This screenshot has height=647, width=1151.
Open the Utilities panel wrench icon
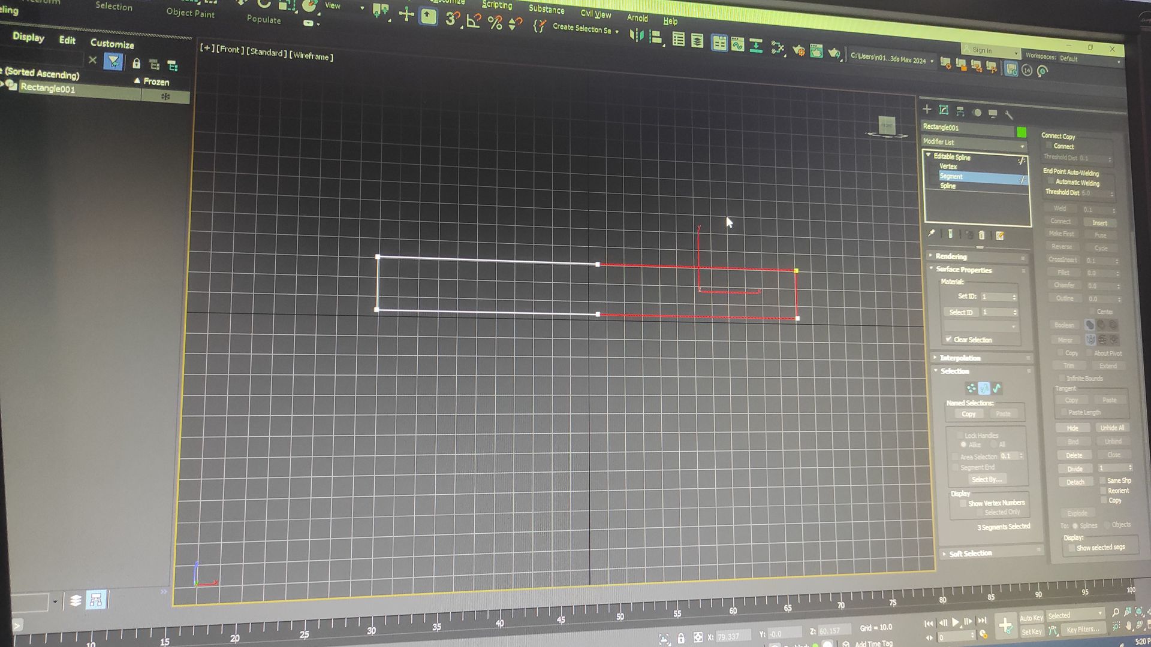coord(1009,114)
